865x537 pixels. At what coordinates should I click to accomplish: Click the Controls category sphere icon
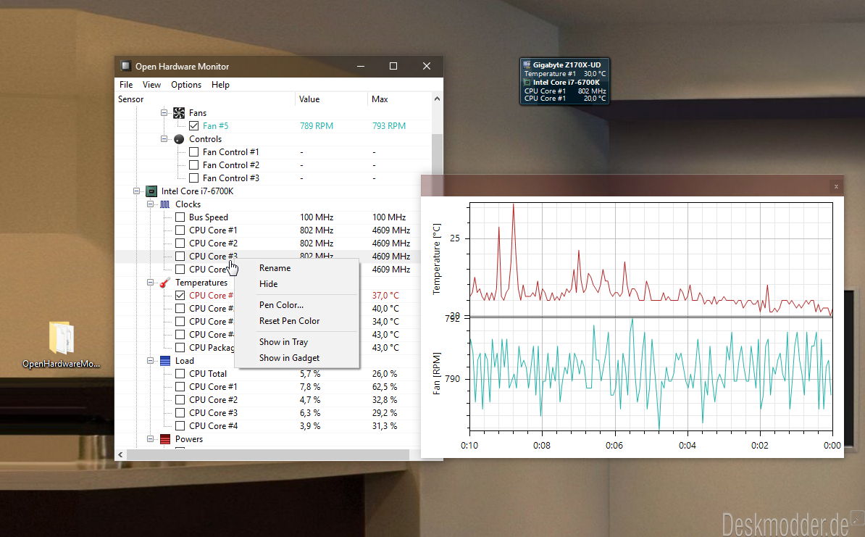(x=179, y=139)
